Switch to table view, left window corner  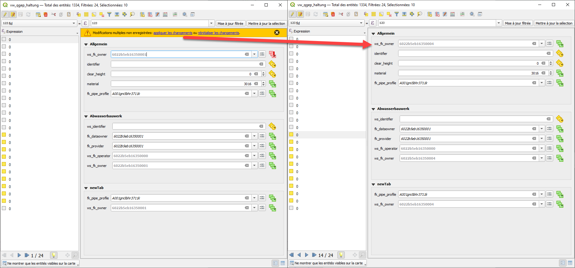283,263
